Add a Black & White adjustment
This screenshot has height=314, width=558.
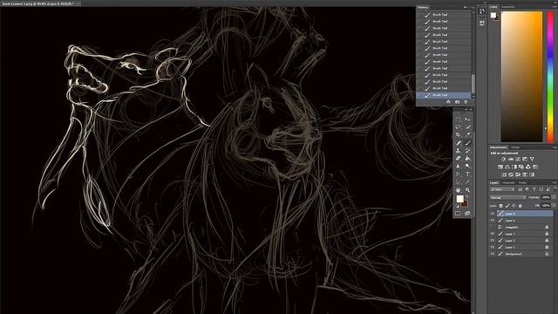[x=514, y=167]
